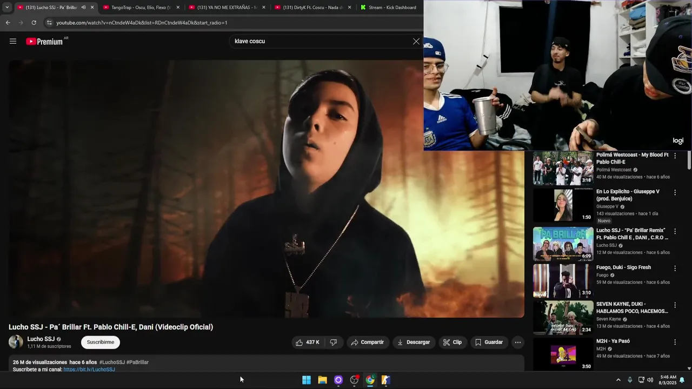Open the Counter-Strike icon on the taskbar
The height and width of the screenshot is (389, 692).
(386, 380)
